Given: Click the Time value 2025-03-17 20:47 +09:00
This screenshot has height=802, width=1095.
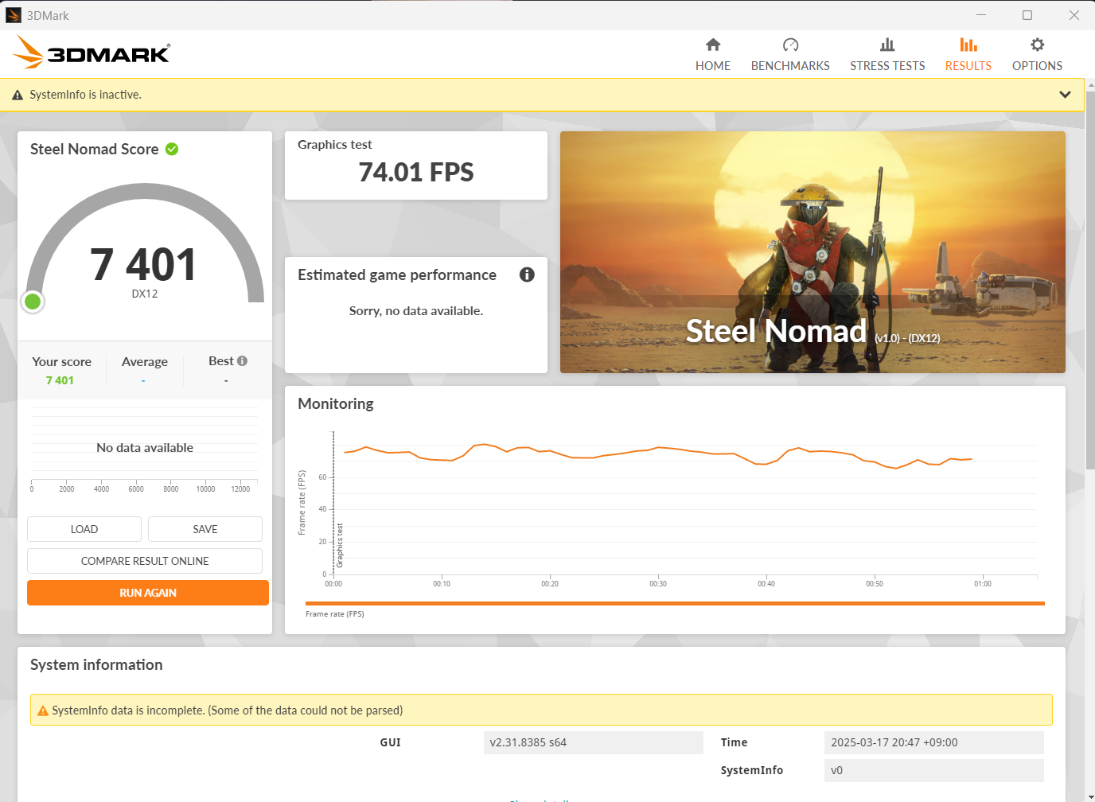Looking at the screenshot, I should point(934,742).
